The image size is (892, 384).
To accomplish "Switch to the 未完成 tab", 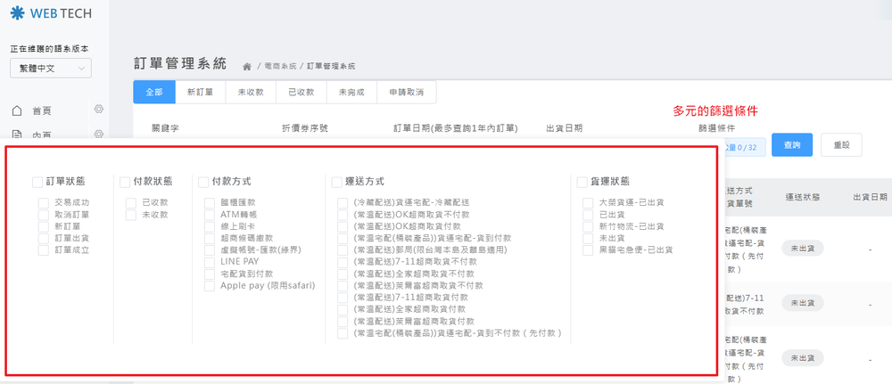I will [351, 92].
